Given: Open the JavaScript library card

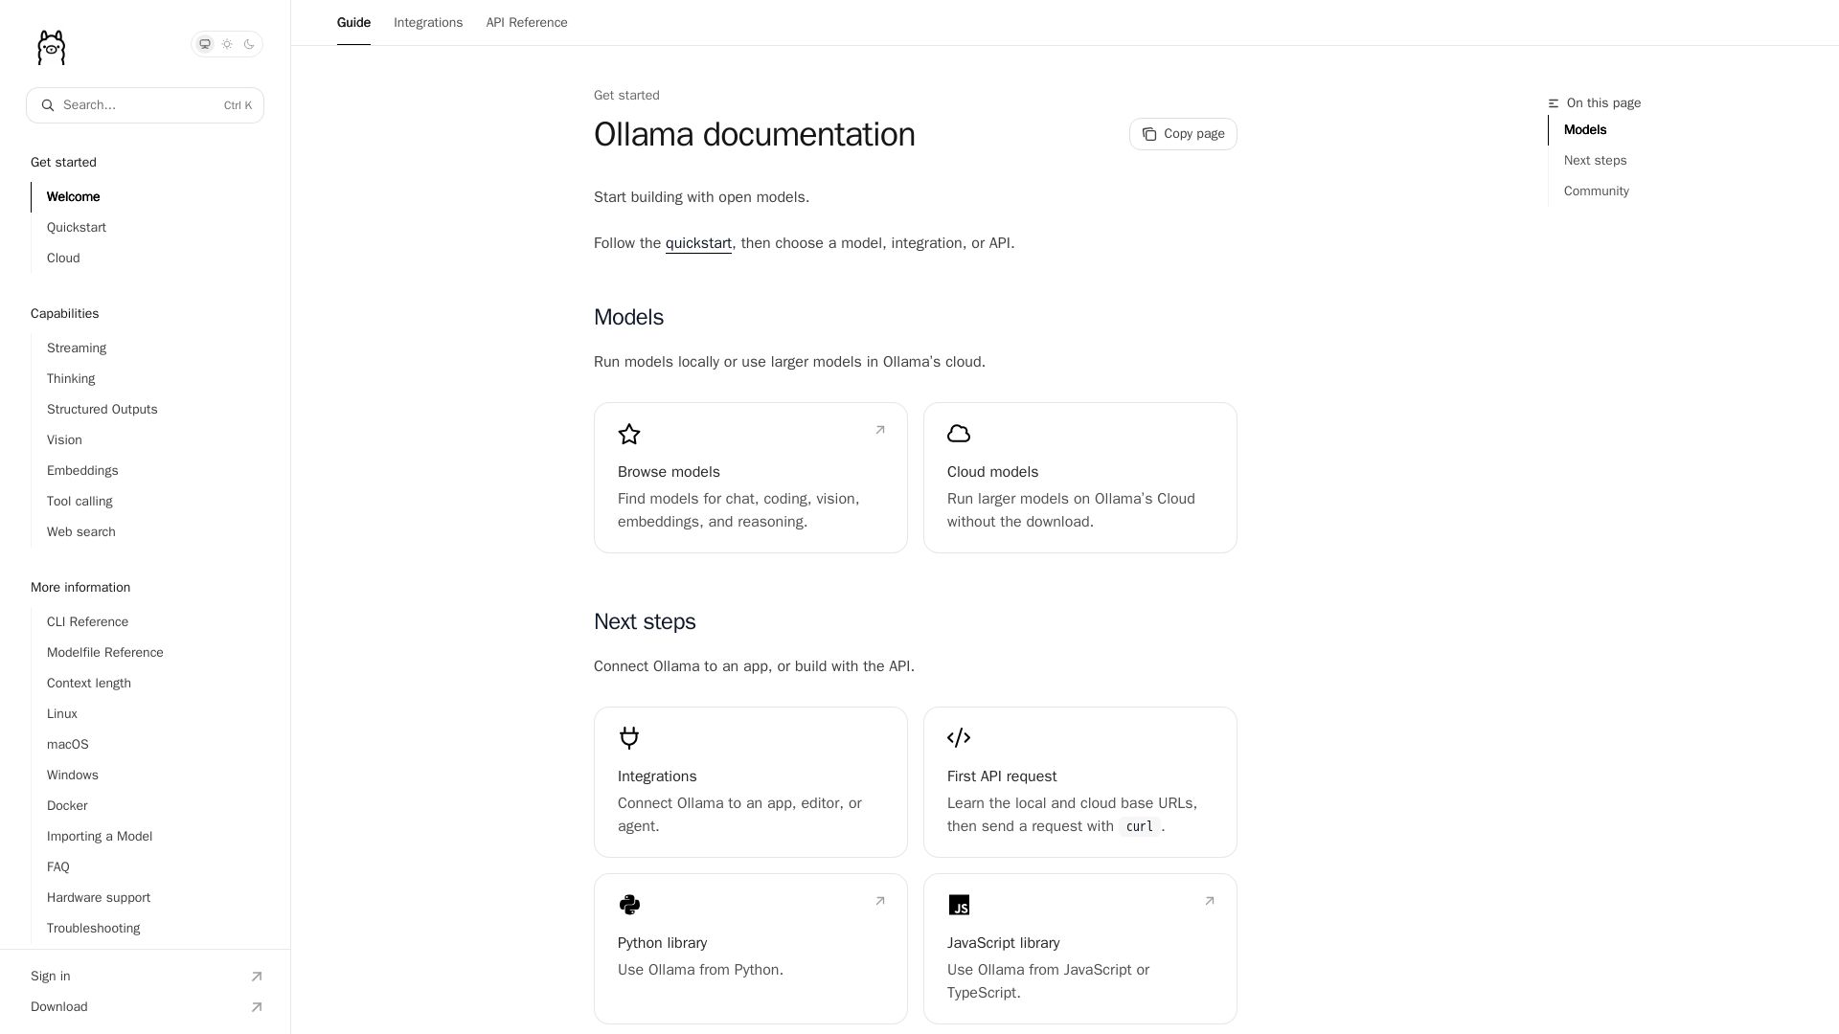Looking at the screenshot, I should click(1080, 949).
